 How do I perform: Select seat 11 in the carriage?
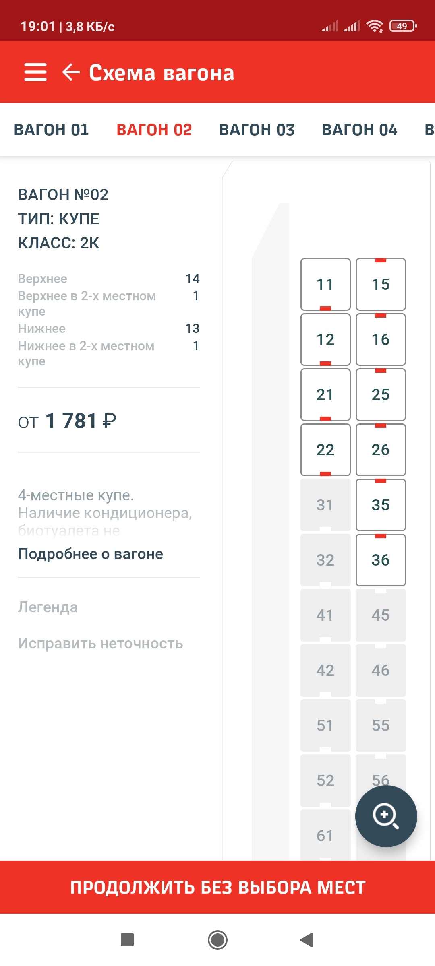click(325, 284)
